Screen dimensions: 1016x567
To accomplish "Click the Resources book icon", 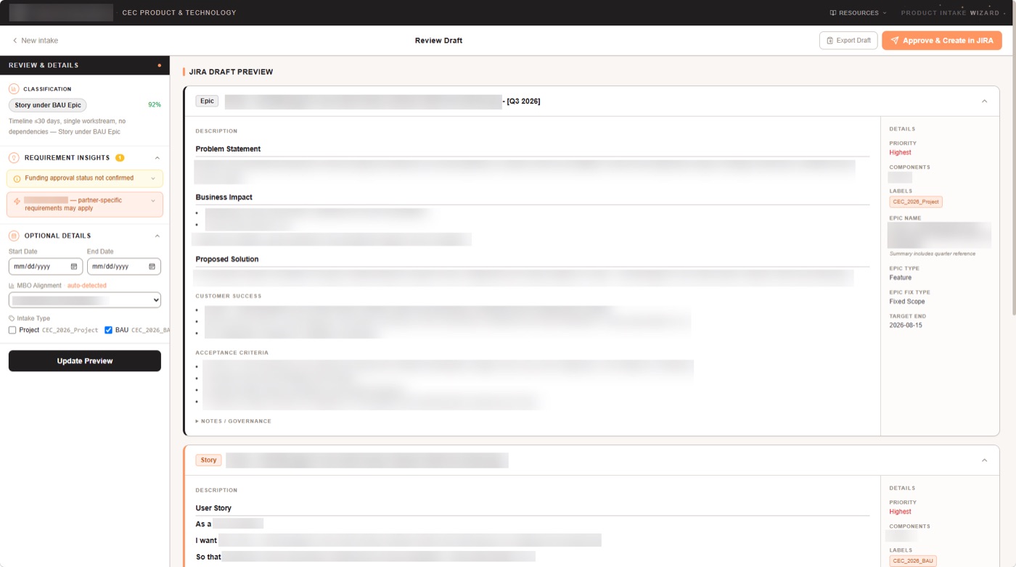I will (x=833, y=13).
